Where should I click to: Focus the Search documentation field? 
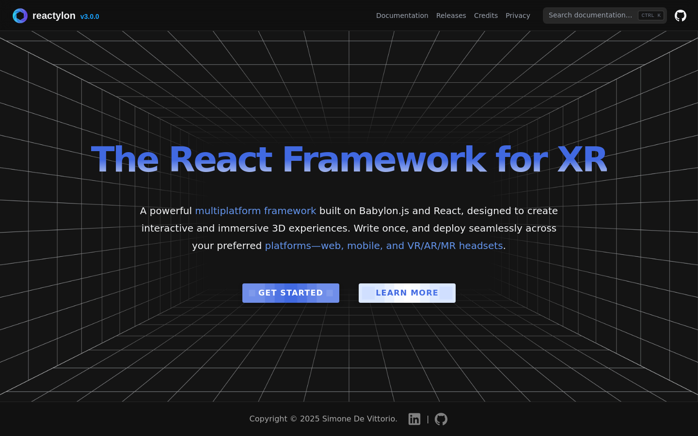click(x=605, y=16)
